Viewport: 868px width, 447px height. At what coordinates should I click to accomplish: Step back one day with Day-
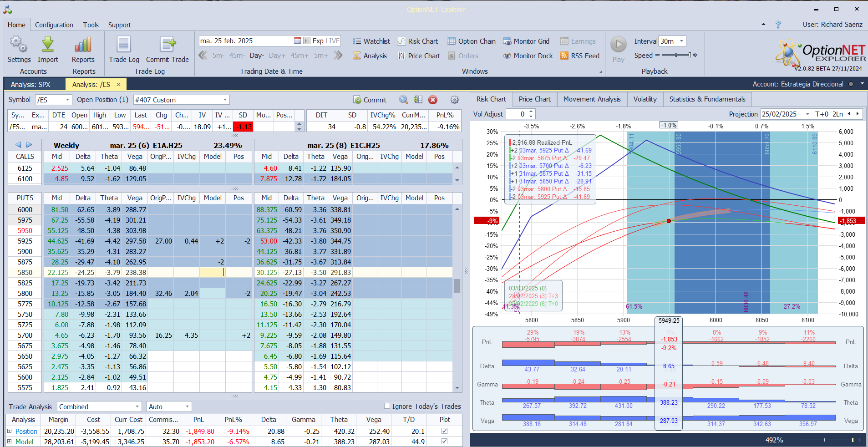257,56
